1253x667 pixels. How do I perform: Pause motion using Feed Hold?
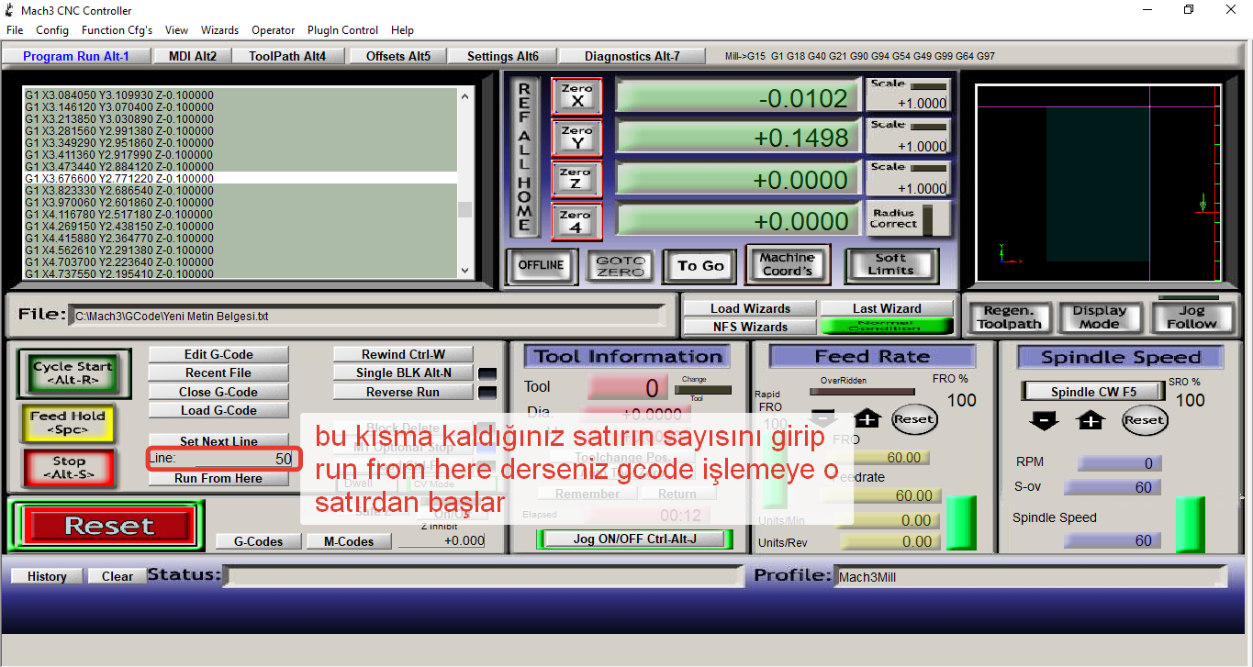pyautogui.click(x=69, y=423)
